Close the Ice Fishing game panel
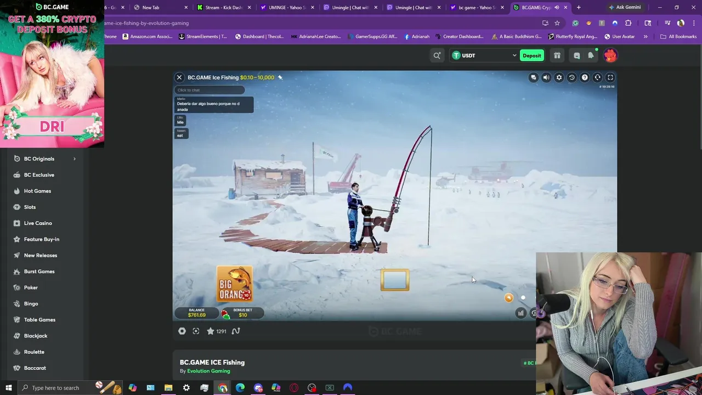 pyautogui.click(x=179, y=77)
